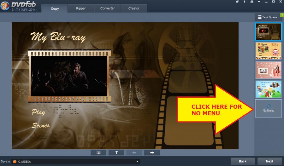Click the My Blu-ray title text
The image size is (284, 166).
tap(58, 37)
